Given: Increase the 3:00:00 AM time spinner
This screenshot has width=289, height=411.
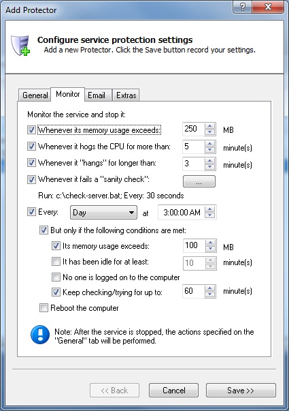Looking at the screenshot, I should click(x=210, y=209).
